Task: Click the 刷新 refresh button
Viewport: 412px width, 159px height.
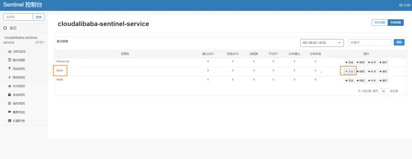Action: pyautogui.click(x=399, y=42)
